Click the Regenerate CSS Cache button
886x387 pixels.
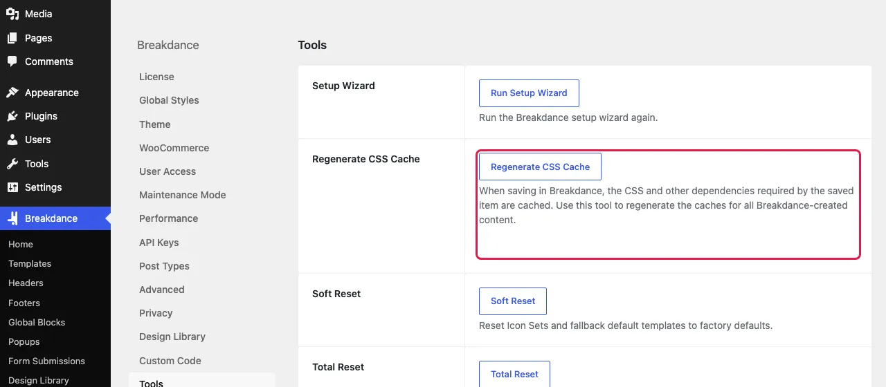[540, 167]
